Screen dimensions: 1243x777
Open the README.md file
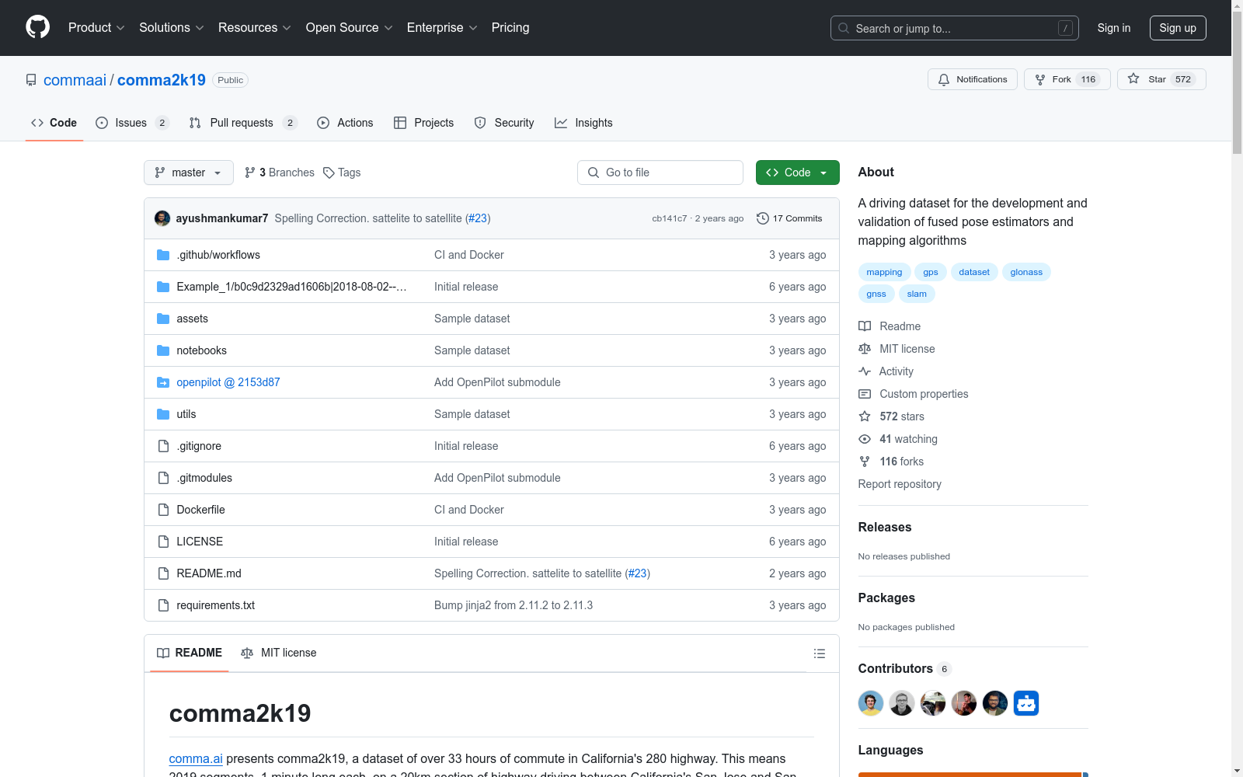point(209,573)
